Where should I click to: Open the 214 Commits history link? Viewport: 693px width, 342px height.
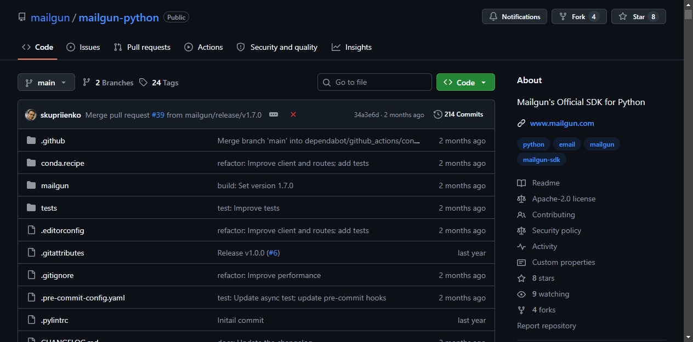coord(458,114)
